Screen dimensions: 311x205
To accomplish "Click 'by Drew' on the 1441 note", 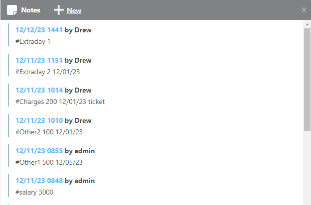I will 78,30.
